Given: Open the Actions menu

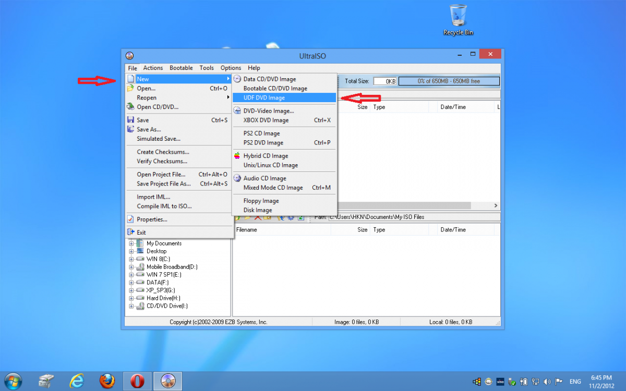Looking at the screenshot, I should [x=153, y=68].
